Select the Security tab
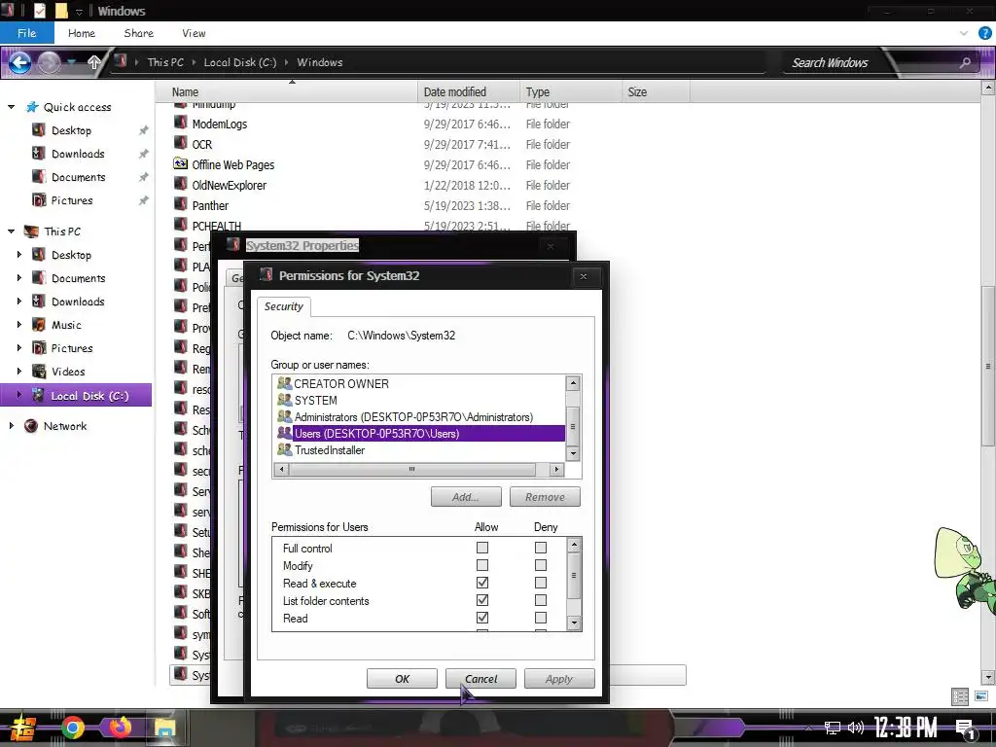 (283, 306)
